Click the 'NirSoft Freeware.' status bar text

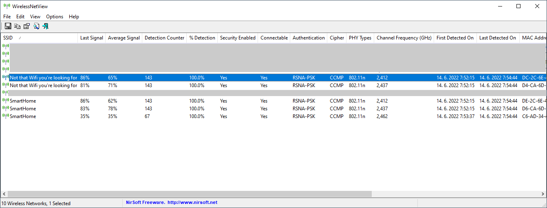(x=146, y=203)
